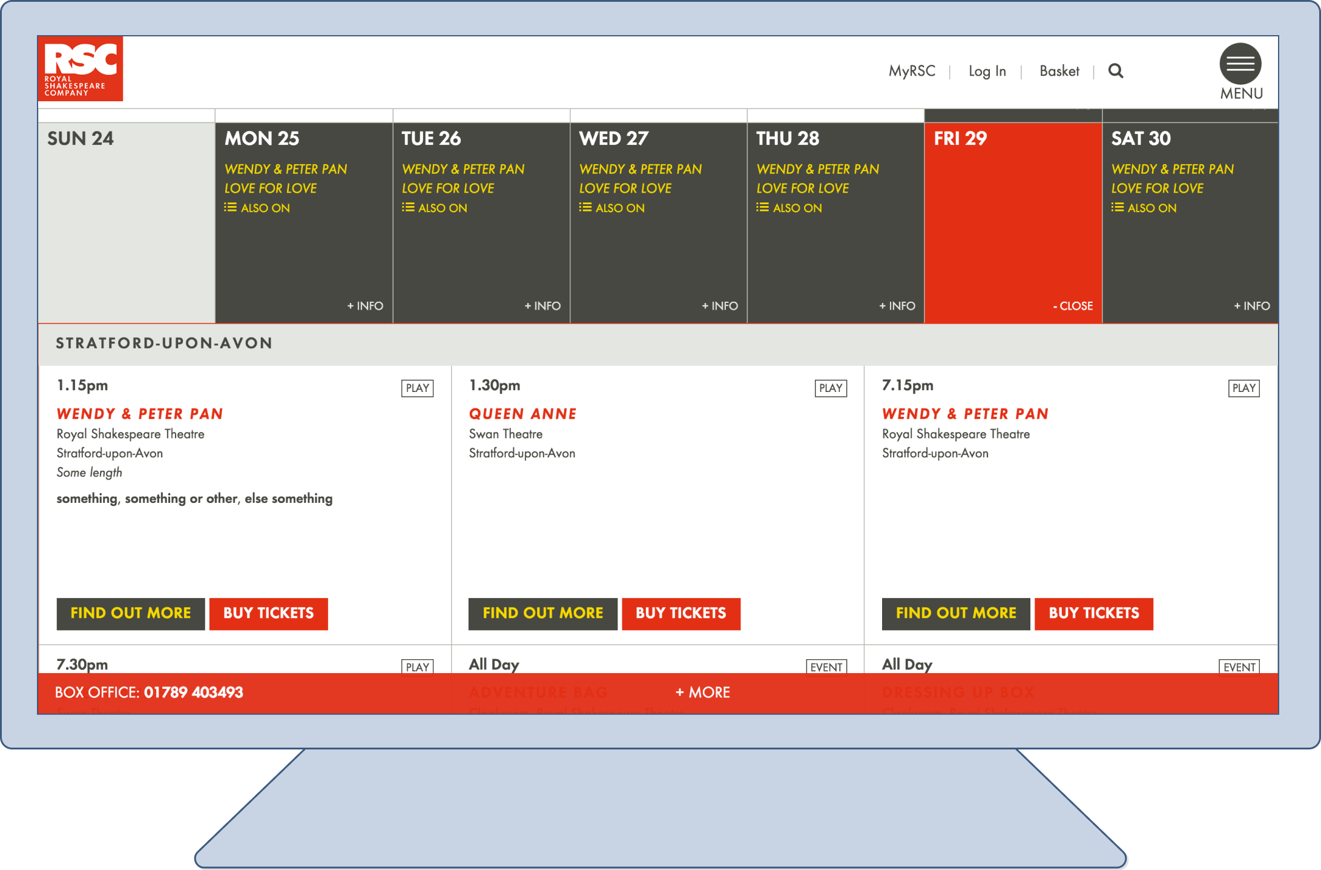The width and height of the screenshot is (1321, 870).
Task: Select the THU 28 day heading
Action: click(788, 139)
